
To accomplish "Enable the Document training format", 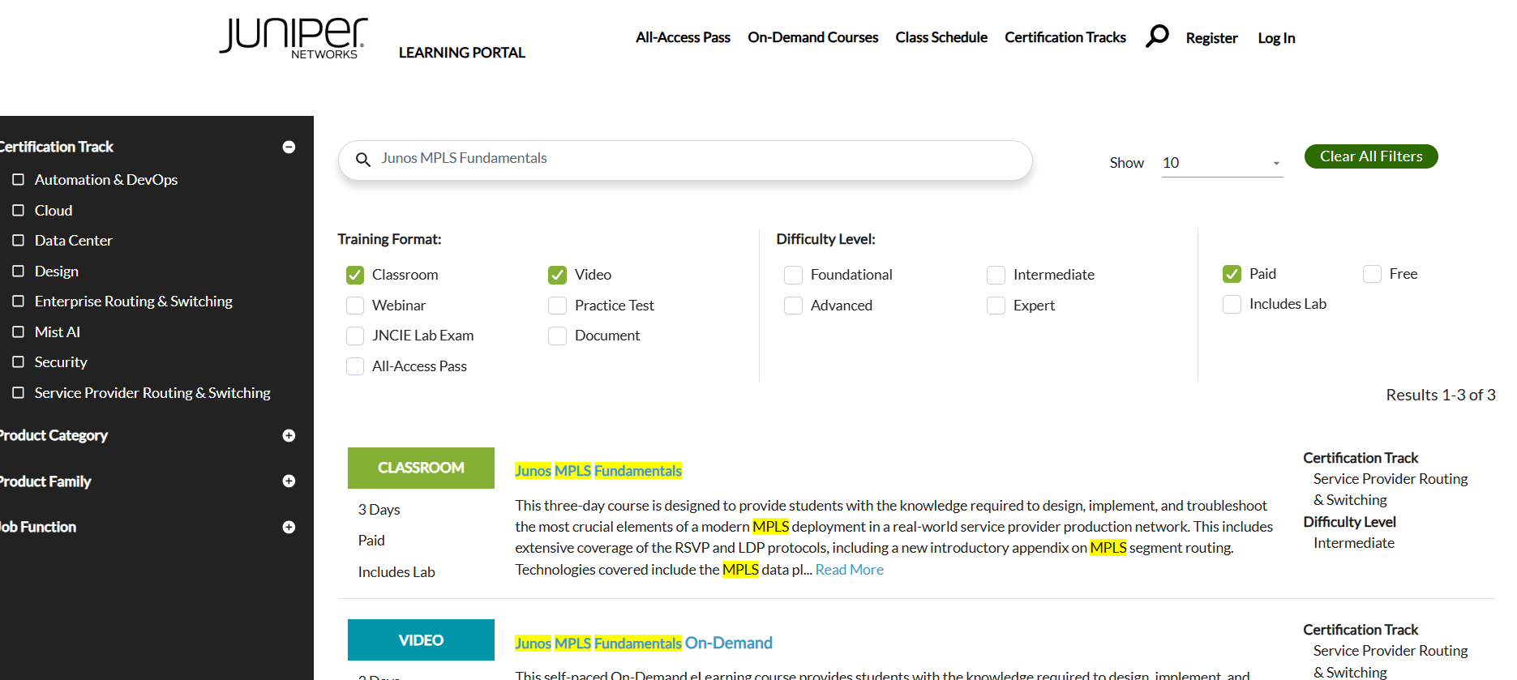I will 557,336.
